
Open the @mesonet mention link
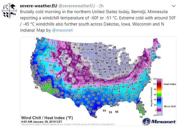[62, 30]
